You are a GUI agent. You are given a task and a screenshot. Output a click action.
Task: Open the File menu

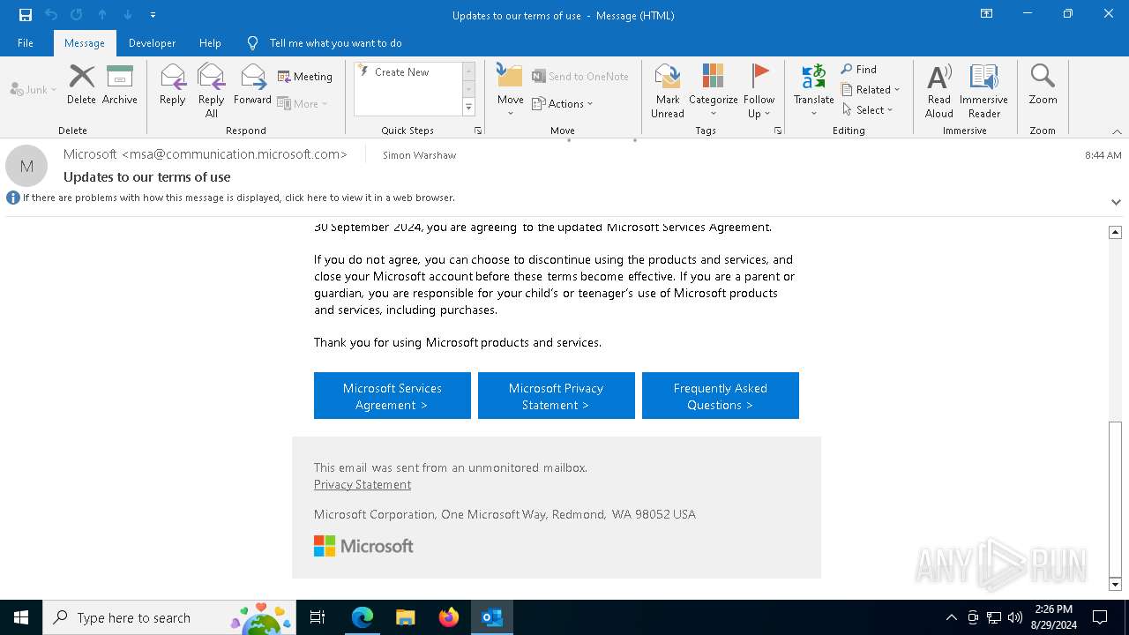click(26, 43)
